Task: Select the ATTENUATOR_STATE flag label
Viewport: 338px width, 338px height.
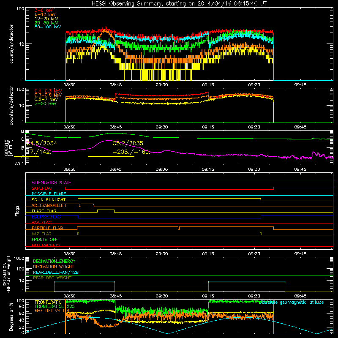Action: point(51,183)
